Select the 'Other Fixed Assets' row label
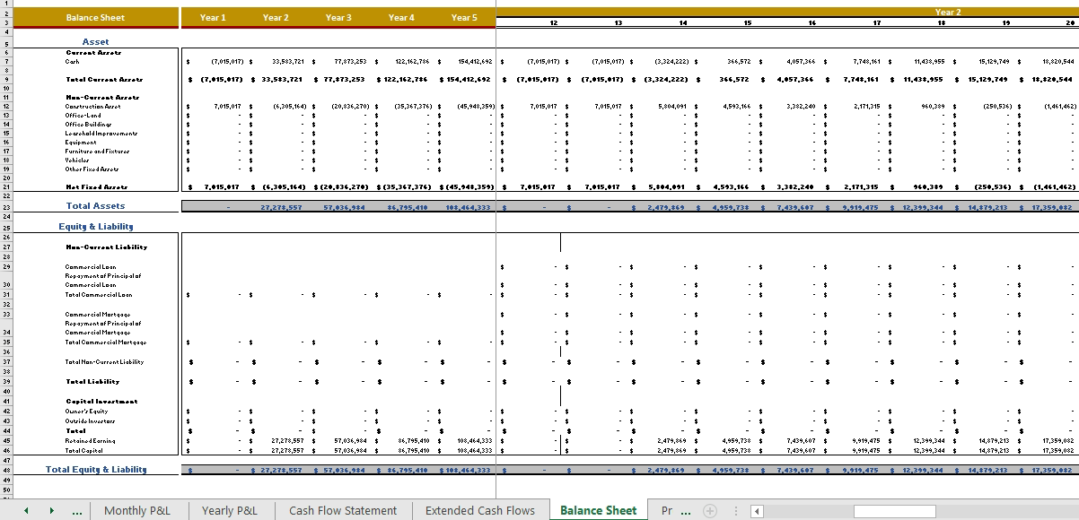Screen dimensions: 1079x520 pos(92,169)
